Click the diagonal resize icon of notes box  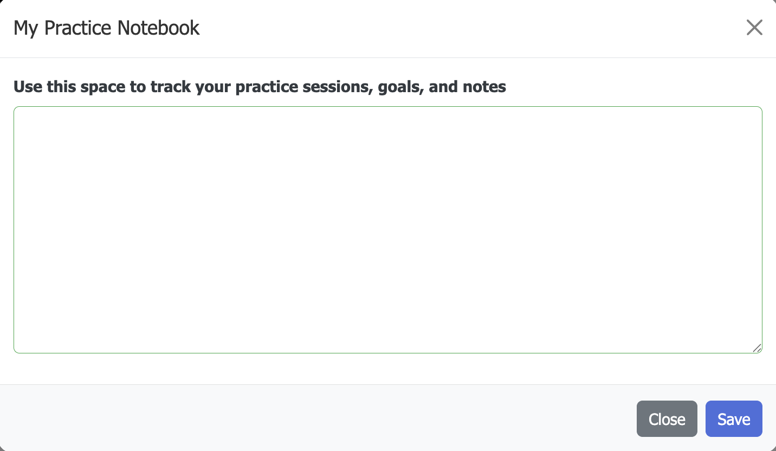point(757,348)
